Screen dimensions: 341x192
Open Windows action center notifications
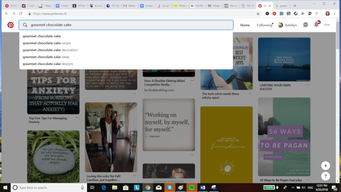335,187
